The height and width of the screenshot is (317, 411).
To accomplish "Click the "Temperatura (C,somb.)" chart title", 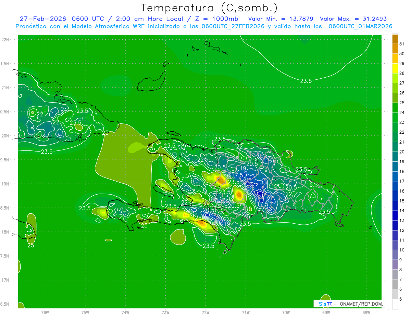I will point(209,8).
